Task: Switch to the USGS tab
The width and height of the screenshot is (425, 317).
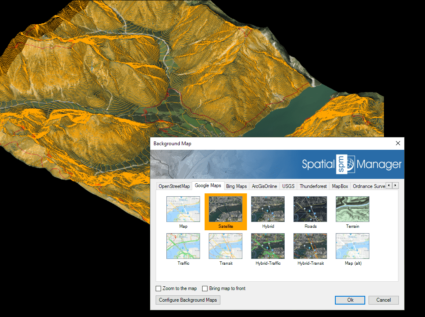Action: coord(288,186)
